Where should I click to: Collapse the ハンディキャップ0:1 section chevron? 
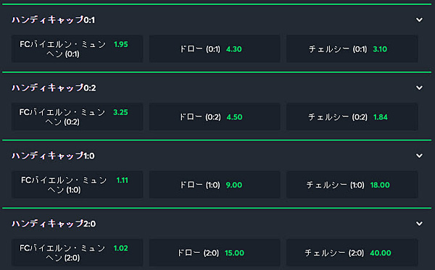419,20
